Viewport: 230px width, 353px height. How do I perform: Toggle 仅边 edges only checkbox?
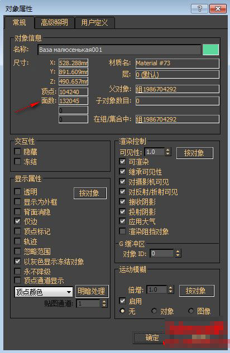17,221
